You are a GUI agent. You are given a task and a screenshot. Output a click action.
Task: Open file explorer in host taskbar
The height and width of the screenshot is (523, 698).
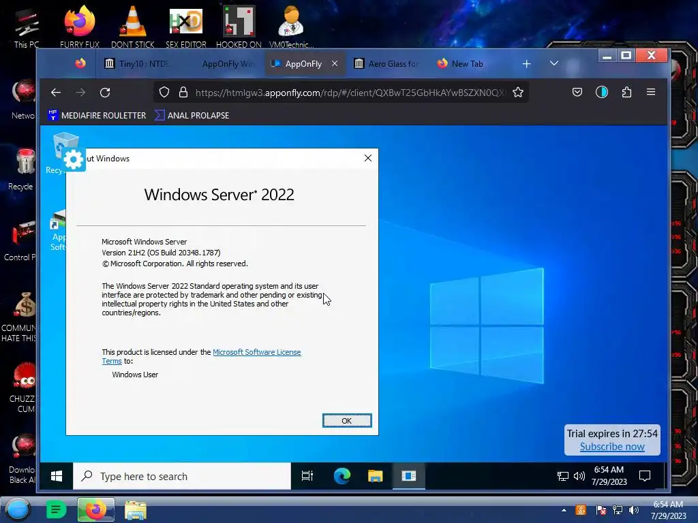coord(136,510)
